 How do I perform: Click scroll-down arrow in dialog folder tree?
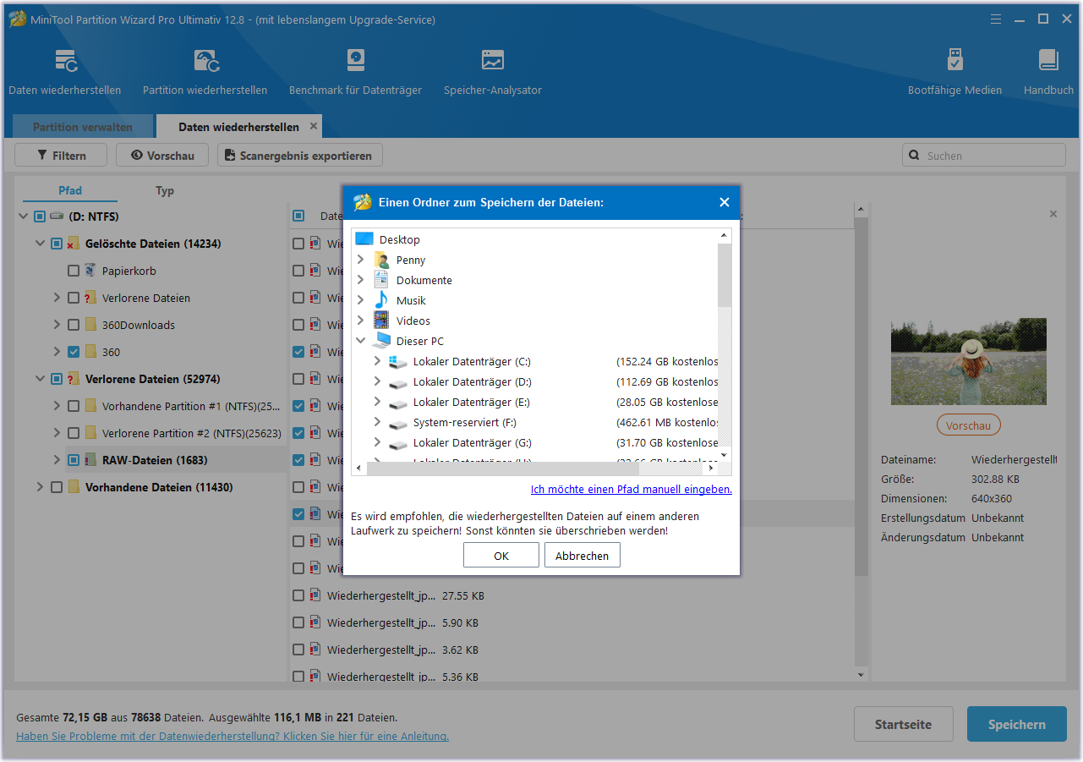point(725,455)
